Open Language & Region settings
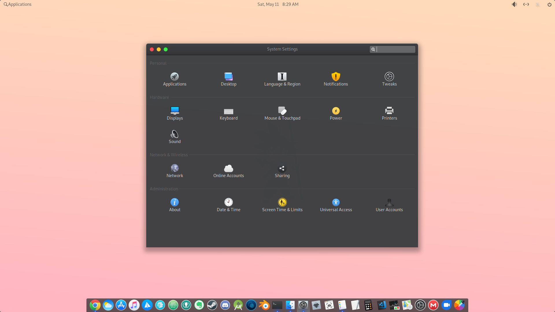This screenshot has width=555, height=312. click(x=282, y=79)
